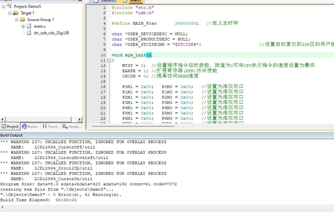Collapse the Target 1 tree node
Viewport: 334px width, 212px height.
tap(10, 13)
